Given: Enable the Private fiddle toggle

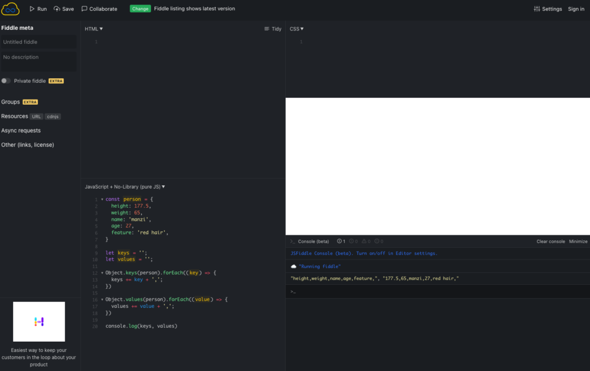Looking at the screenshot, I should pos(5,81).
